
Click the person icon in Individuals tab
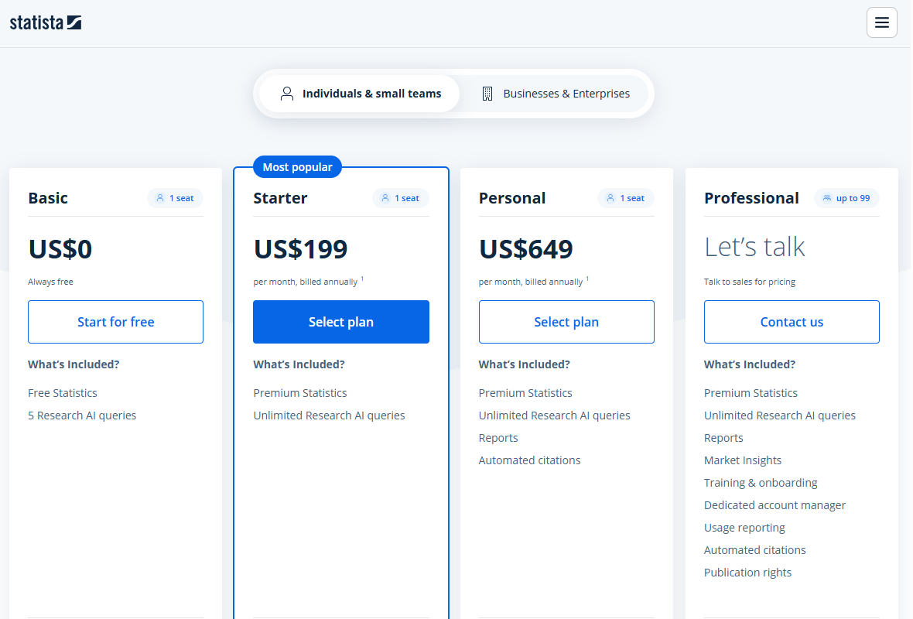coord(287,94)
